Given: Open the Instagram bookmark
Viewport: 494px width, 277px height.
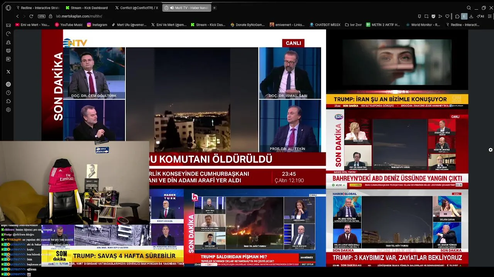Looking at the screenshot, I should point(97,25).
